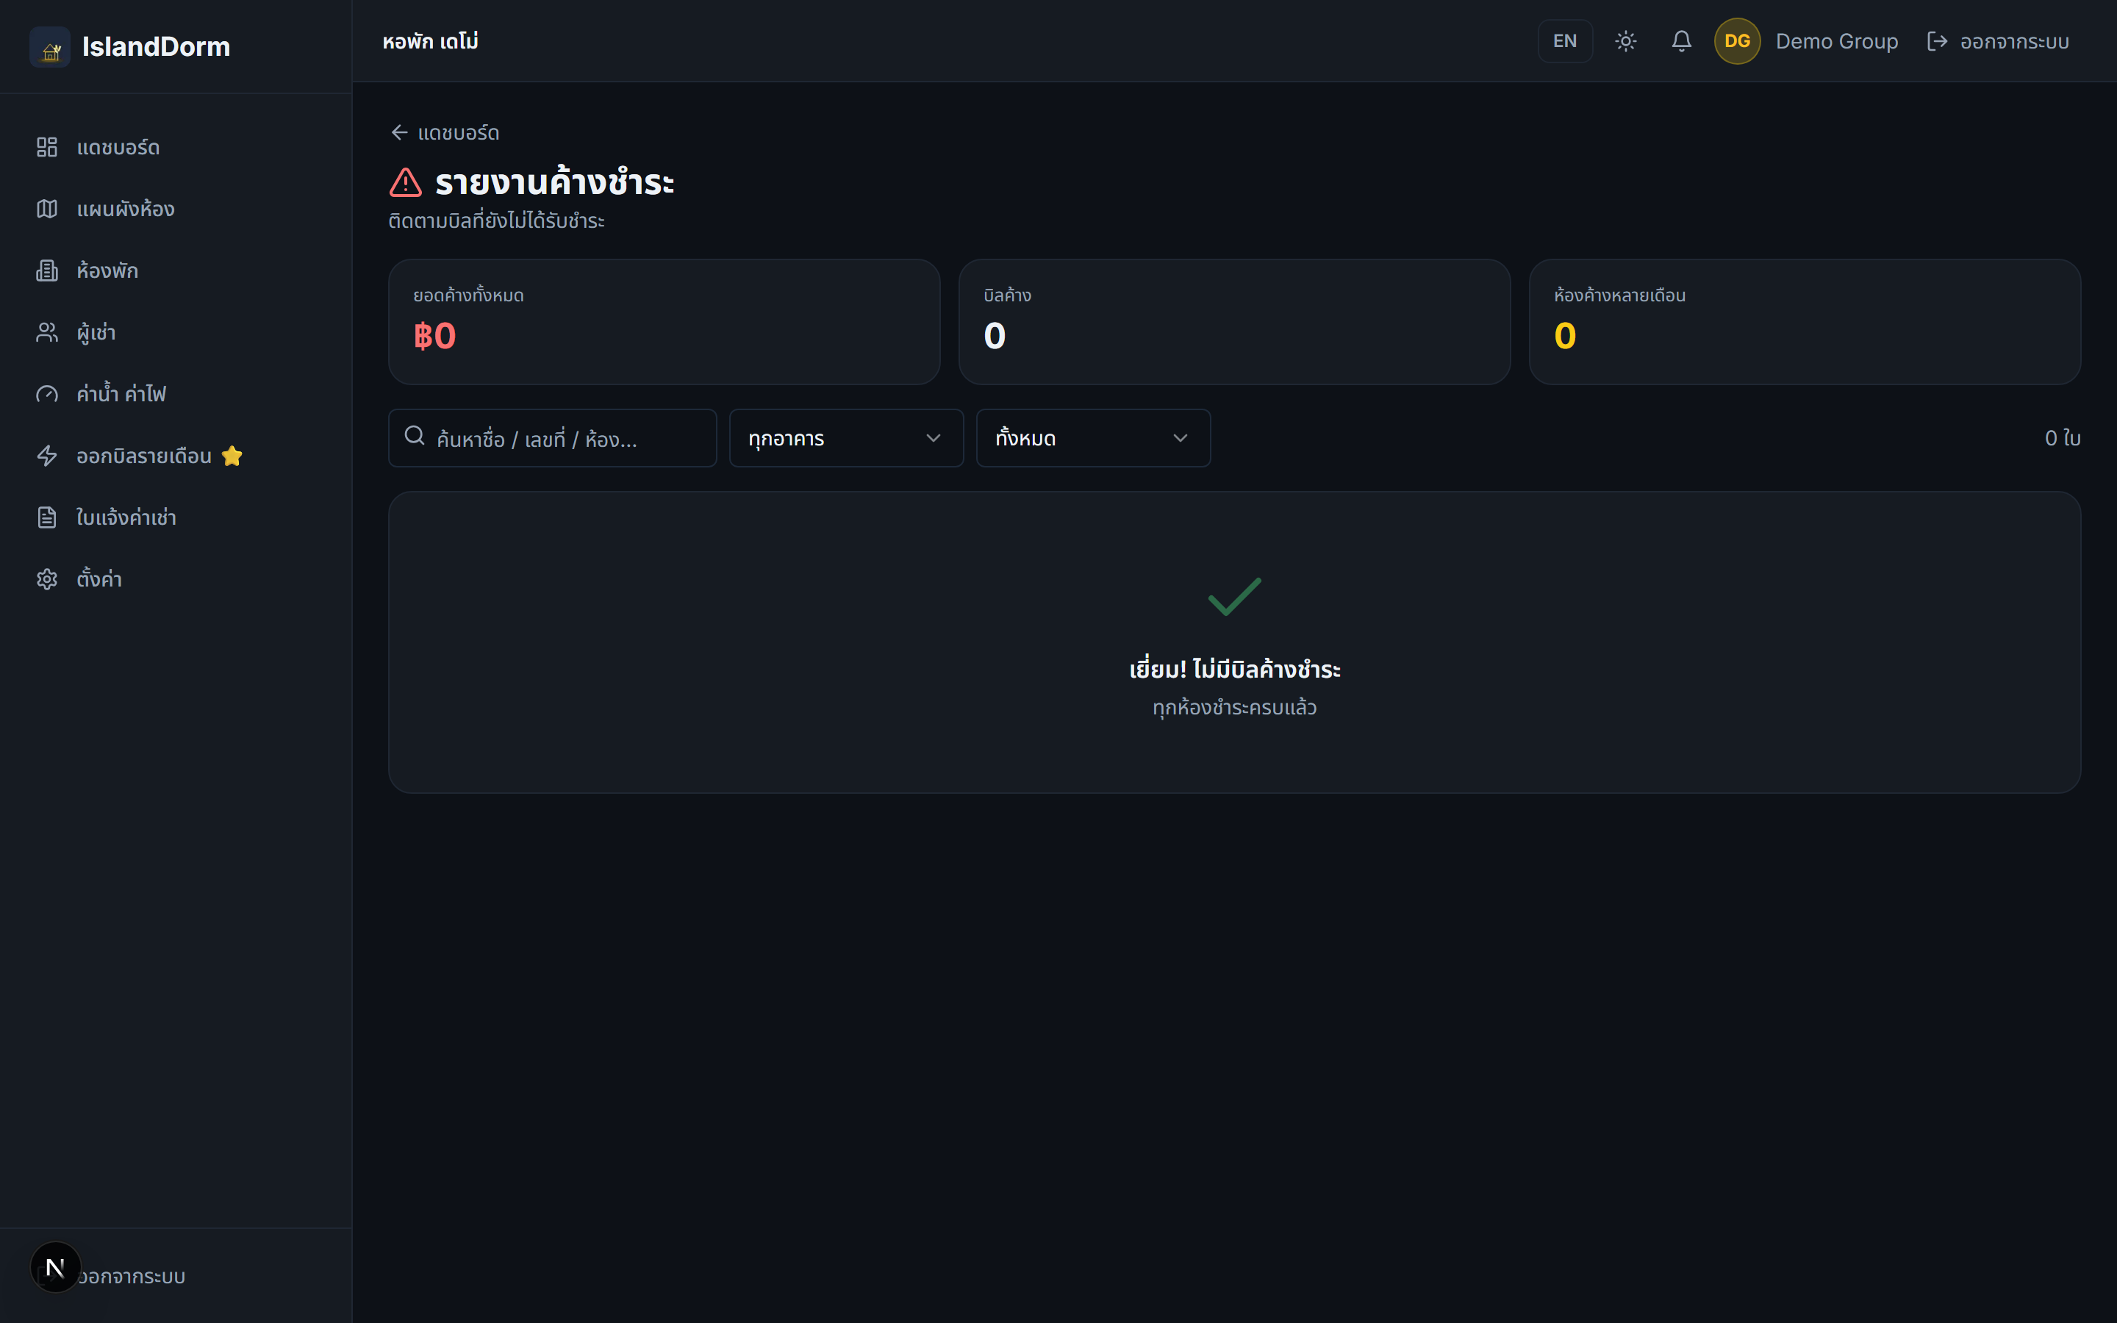Click the star badge beside ออกบิลรายเดือน
The image size is (2117, 1323).
click(x=232, y=456)
